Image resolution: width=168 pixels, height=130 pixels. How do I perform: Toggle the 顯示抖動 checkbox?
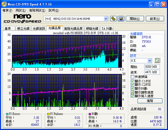click(x=133, y=88)
